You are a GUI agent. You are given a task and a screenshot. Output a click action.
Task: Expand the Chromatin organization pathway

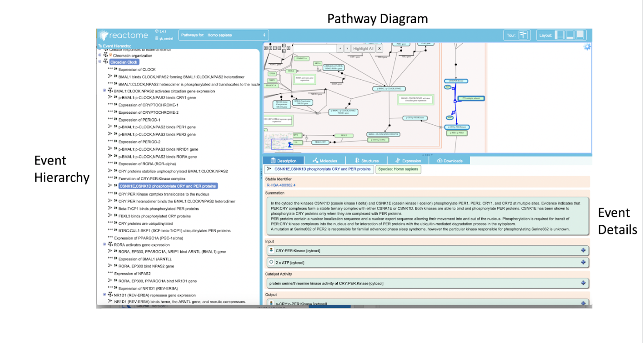100,55
